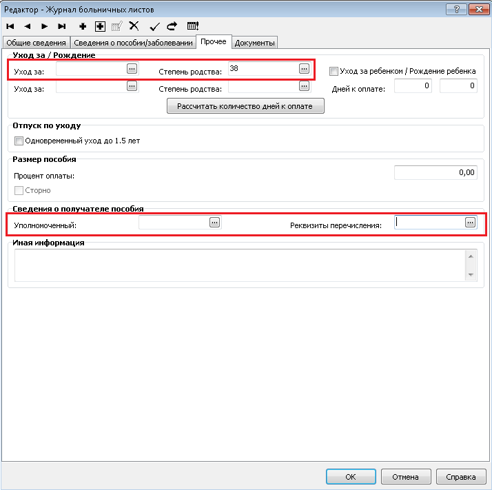492x490 pixels.
Task: Open the 'Документы' tab
Action: (x=255, y=43)
